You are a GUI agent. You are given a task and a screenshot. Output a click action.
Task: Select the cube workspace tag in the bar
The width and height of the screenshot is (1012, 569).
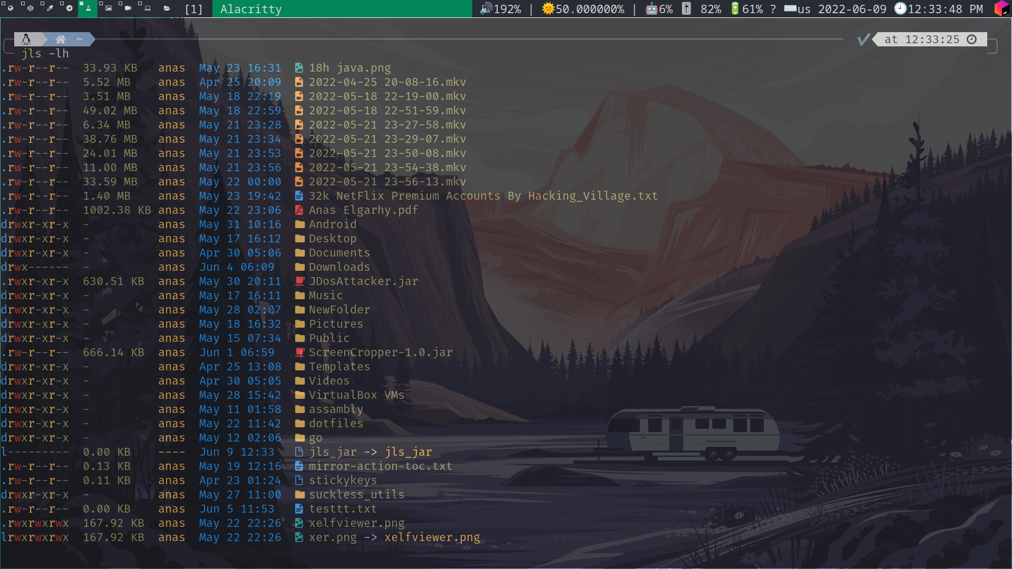click(x=30, y=8)
